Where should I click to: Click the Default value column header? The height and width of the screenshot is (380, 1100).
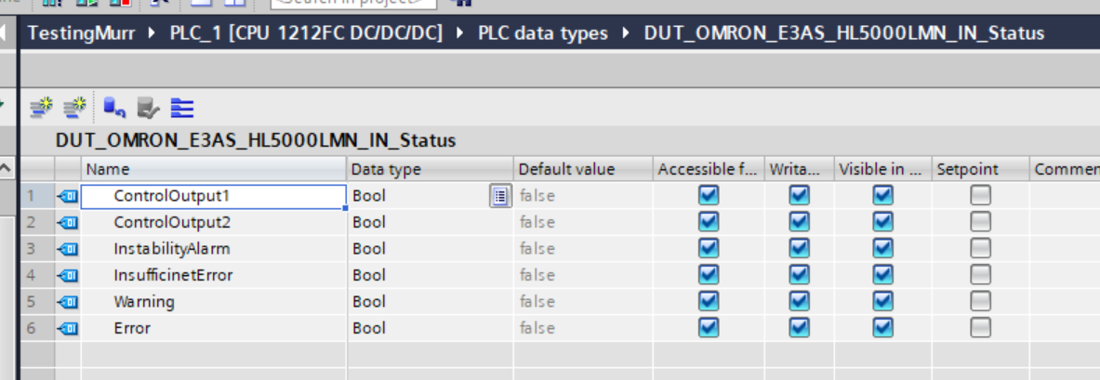[x=583, y=169]
